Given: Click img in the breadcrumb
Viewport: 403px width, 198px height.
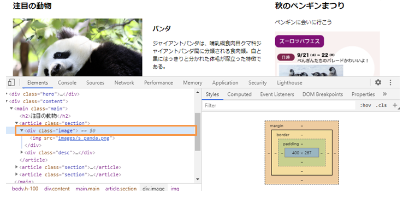Looking at the screenshot, I should [x=175, y=189].
